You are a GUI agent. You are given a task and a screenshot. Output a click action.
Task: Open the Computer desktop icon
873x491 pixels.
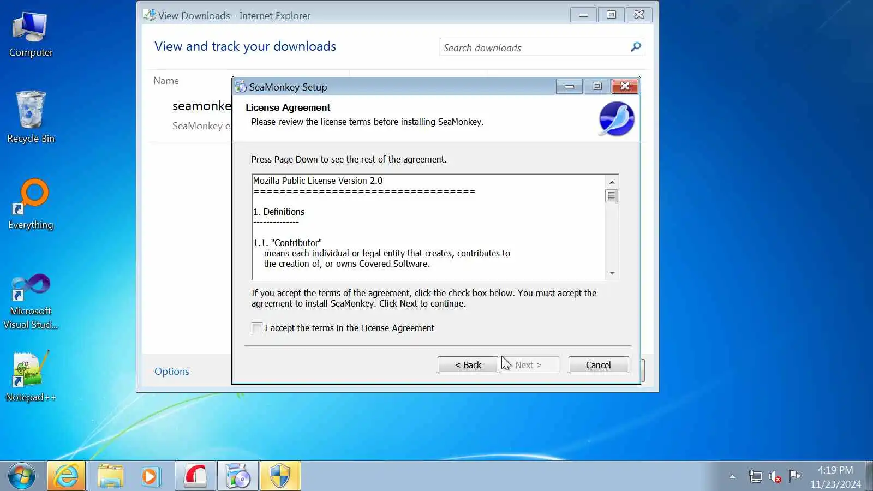31,34
